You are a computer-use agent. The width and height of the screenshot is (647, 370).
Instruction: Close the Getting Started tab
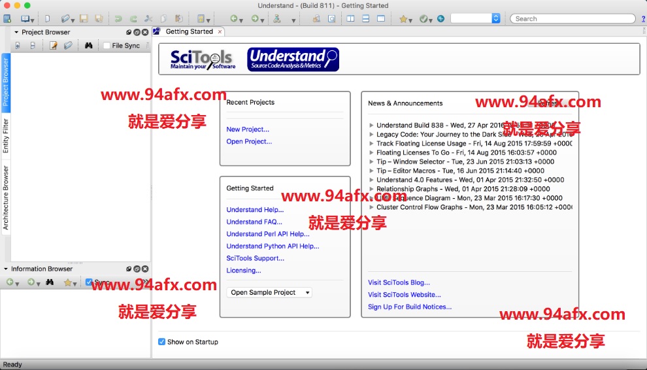220,31
